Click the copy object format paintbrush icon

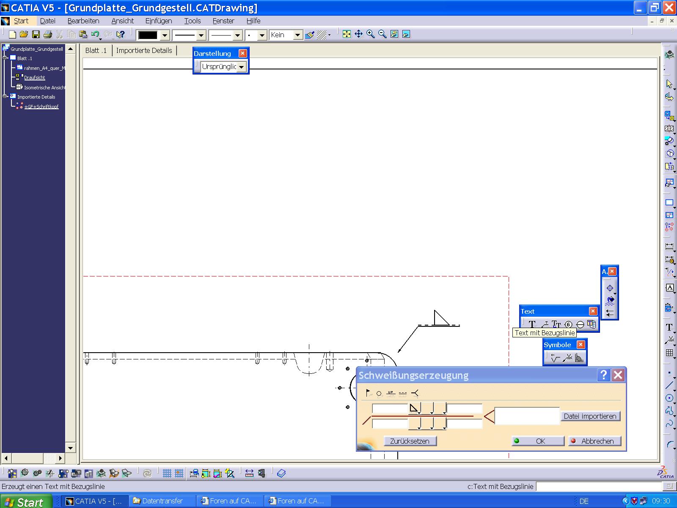(310, 35)
